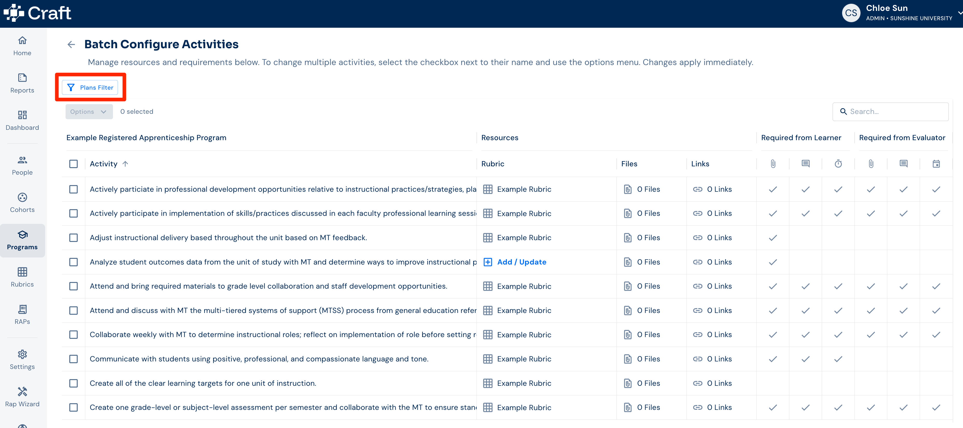This screenshot has width=963, height=428.
Task: Select checkbox for 'Analyze student outcomes data' row
Action: tap(74, 262)
